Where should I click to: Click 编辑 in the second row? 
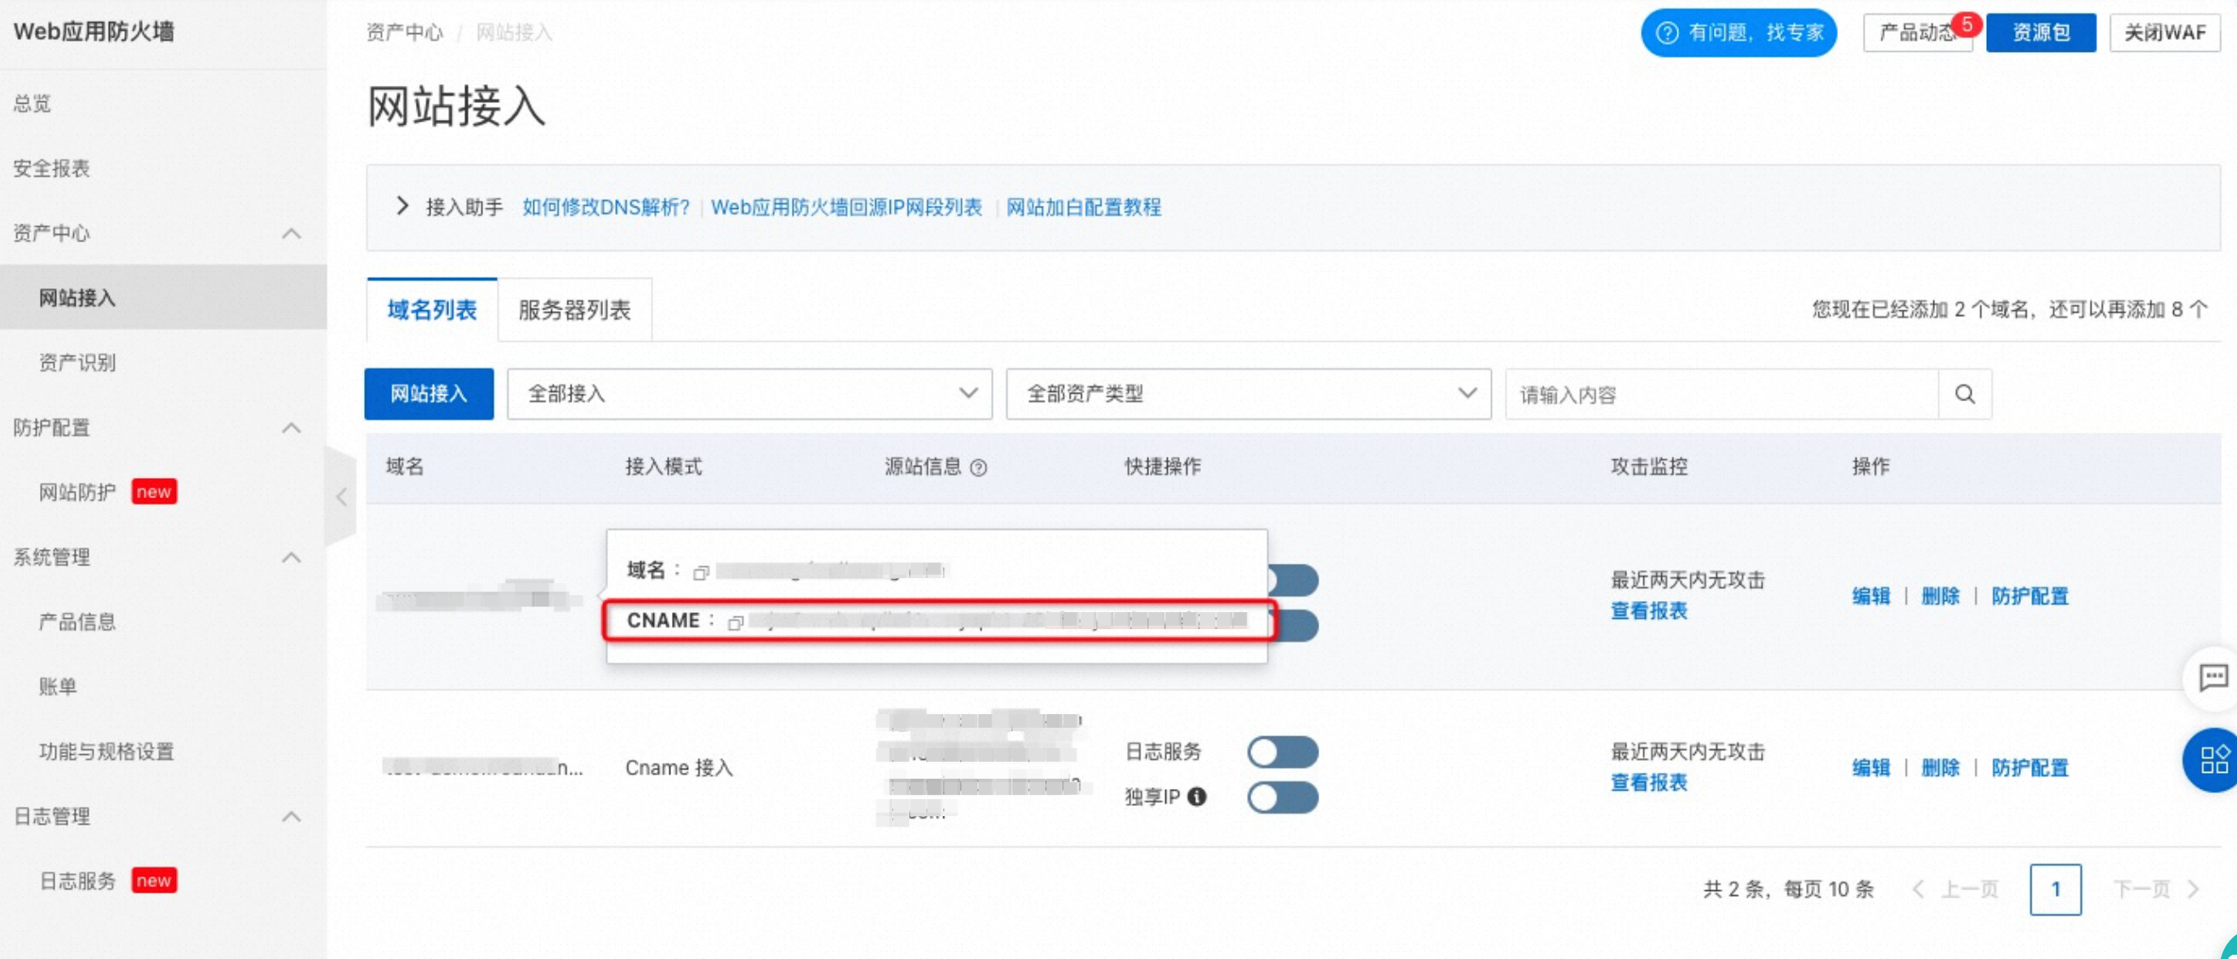1870,768
